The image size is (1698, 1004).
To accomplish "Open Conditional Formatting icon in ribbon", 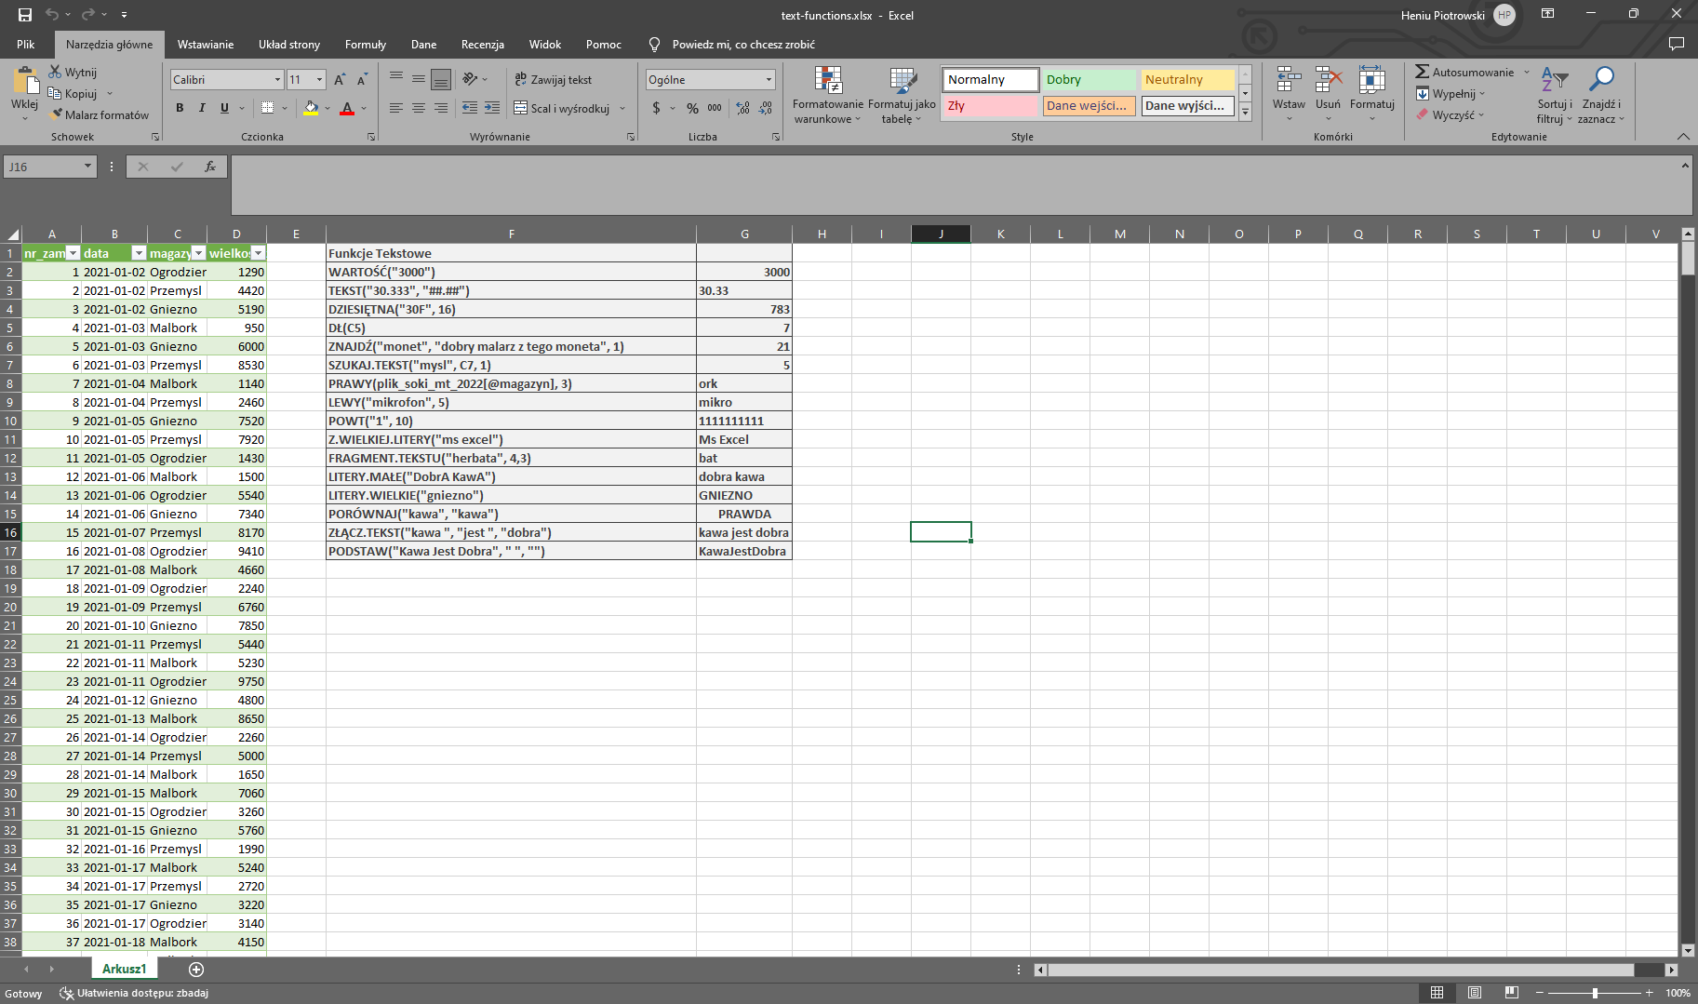I will [x=827, y=82].
